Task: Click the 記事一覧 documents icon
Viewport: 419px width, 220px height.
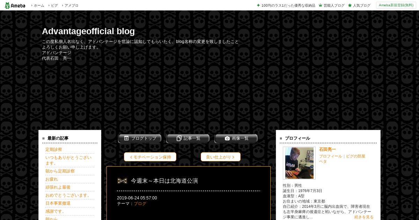Action: pyautogui.click(x=179, y=138)
